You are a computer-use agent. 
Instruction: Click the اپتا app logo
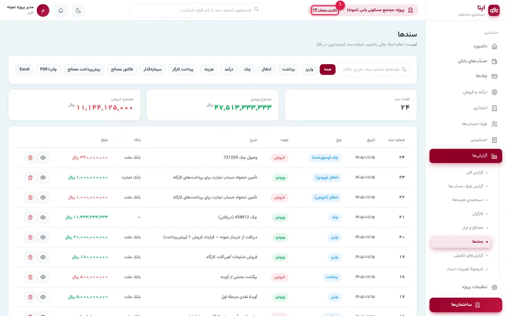(493, 11)
